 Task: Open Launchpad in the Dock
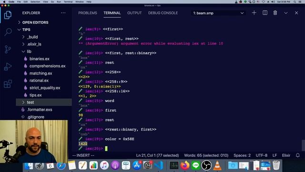pos(40,166)
